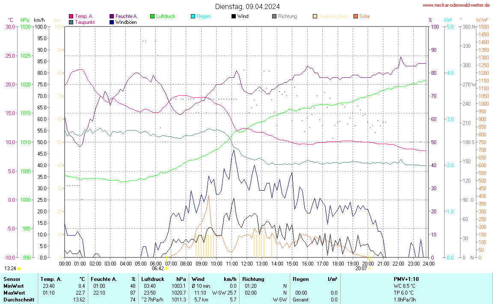The height and width of the screenshot is (304, 493).
Task: Select the green Luftdruck legend square
Action: 153,16
